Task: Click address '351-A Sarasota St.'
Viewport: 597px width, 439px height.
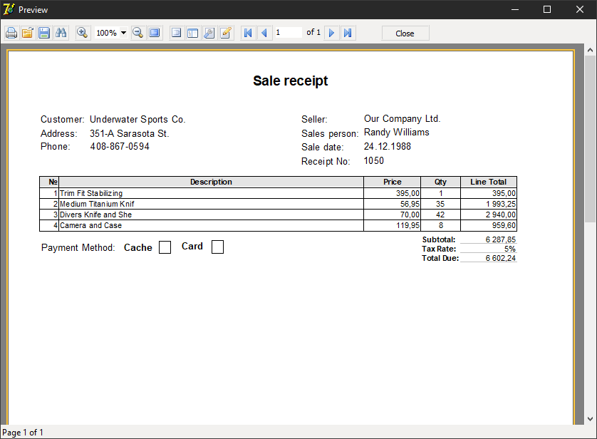Action: [x=130, y=134]
